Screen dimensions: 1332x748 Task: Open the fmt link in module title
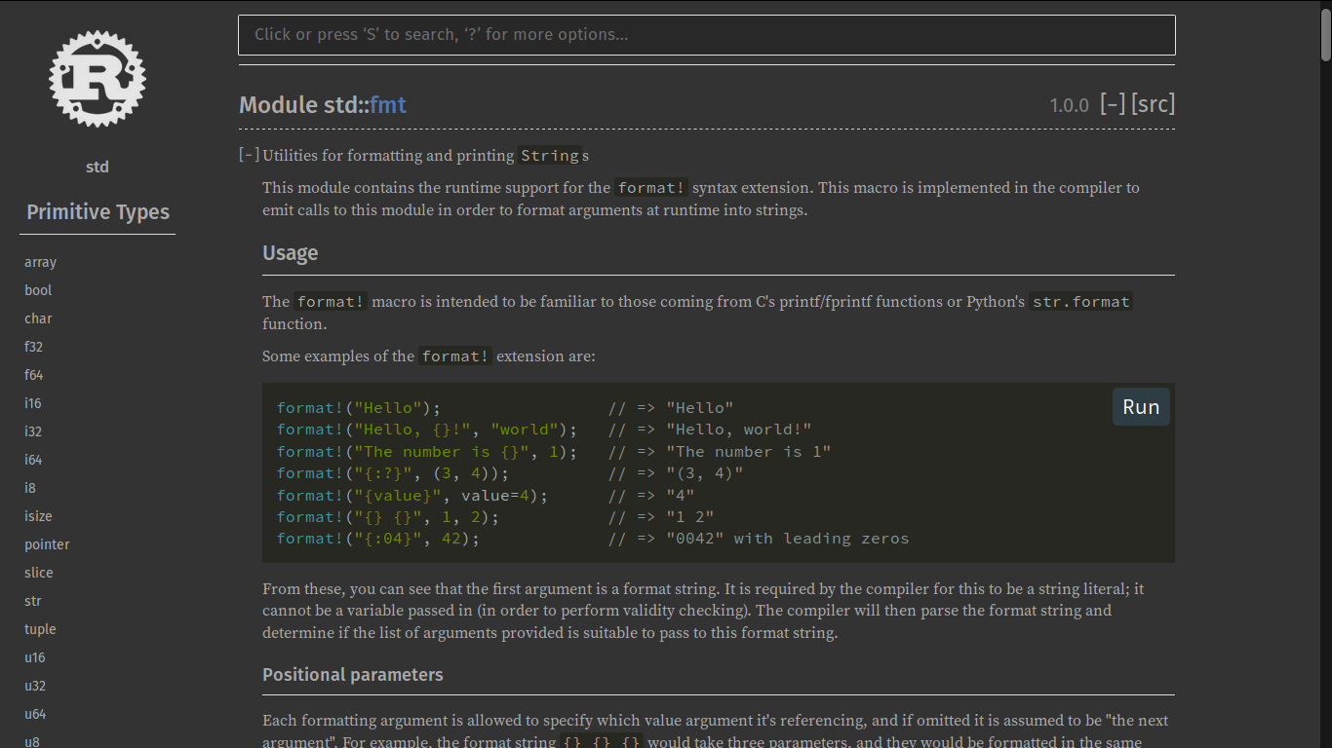[388, 105]
